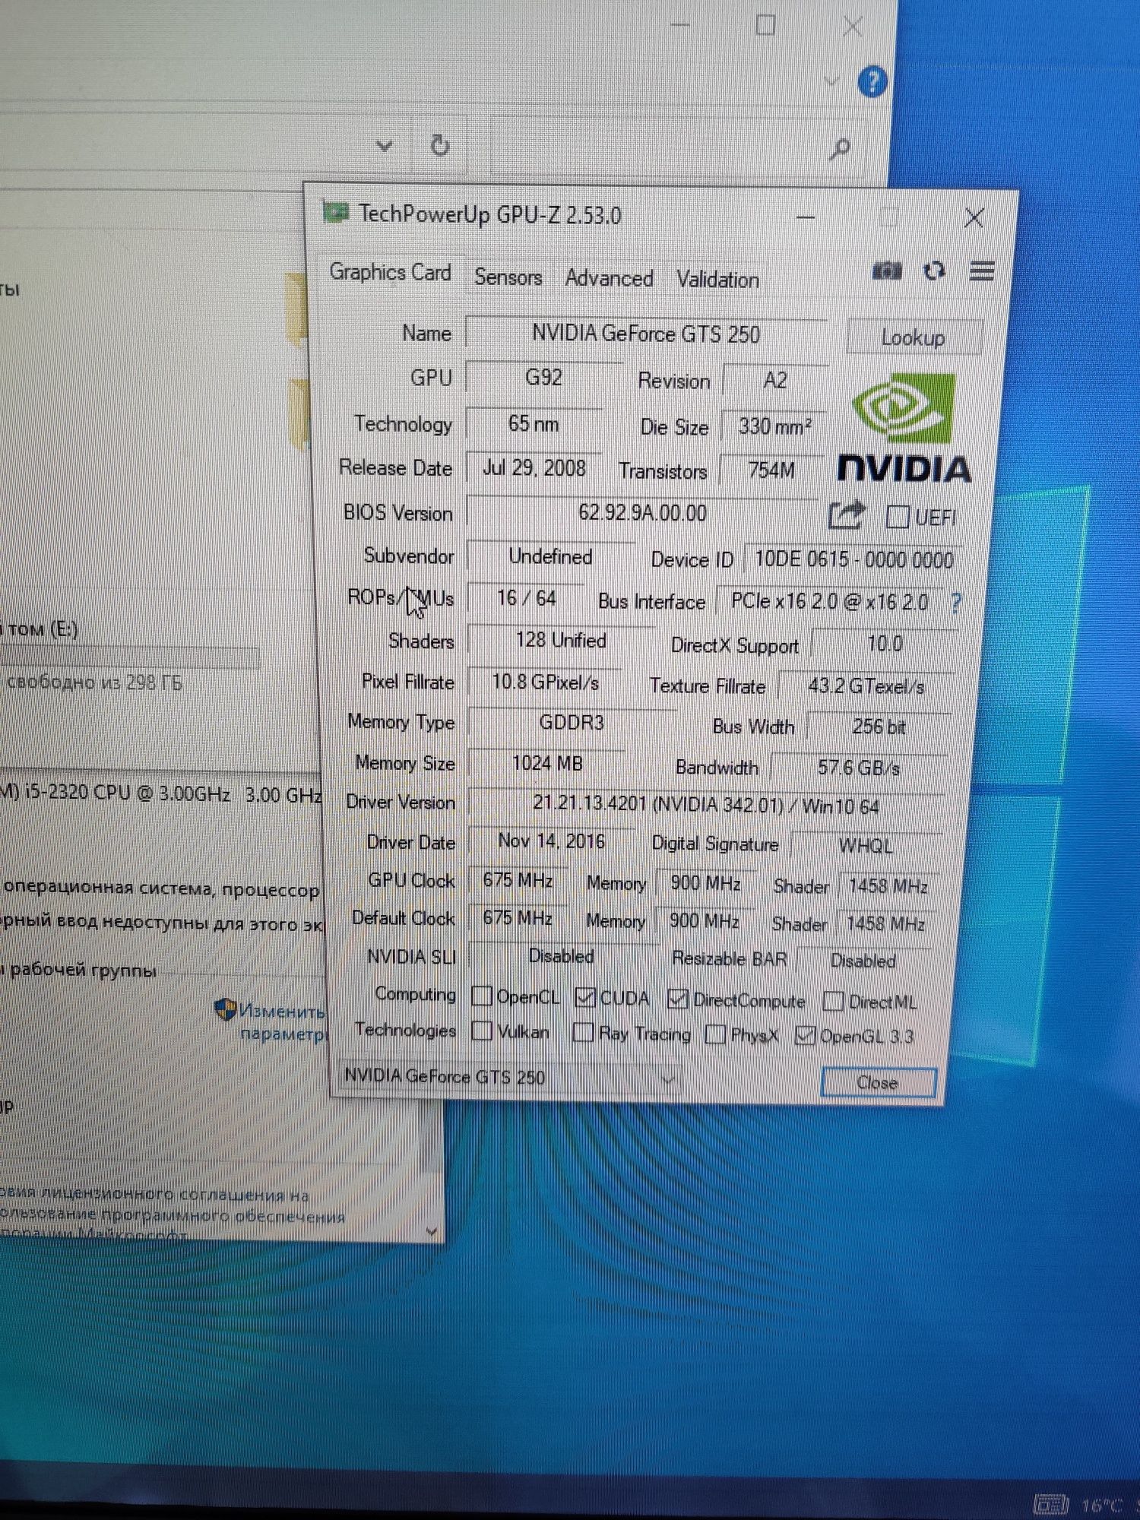Click the Release Date value Jul 29, 2008

[x=534, y=467]
